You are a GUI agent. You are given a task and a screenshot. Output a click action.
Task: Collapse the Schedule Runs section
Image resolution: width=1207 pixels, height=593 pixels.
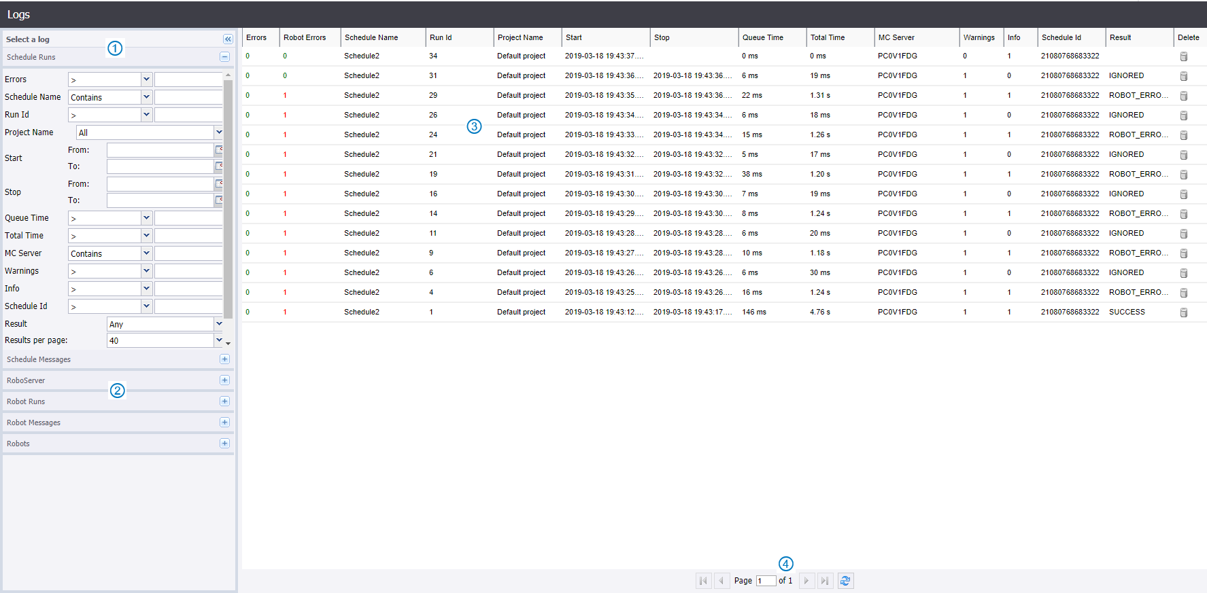click(224, 57)
